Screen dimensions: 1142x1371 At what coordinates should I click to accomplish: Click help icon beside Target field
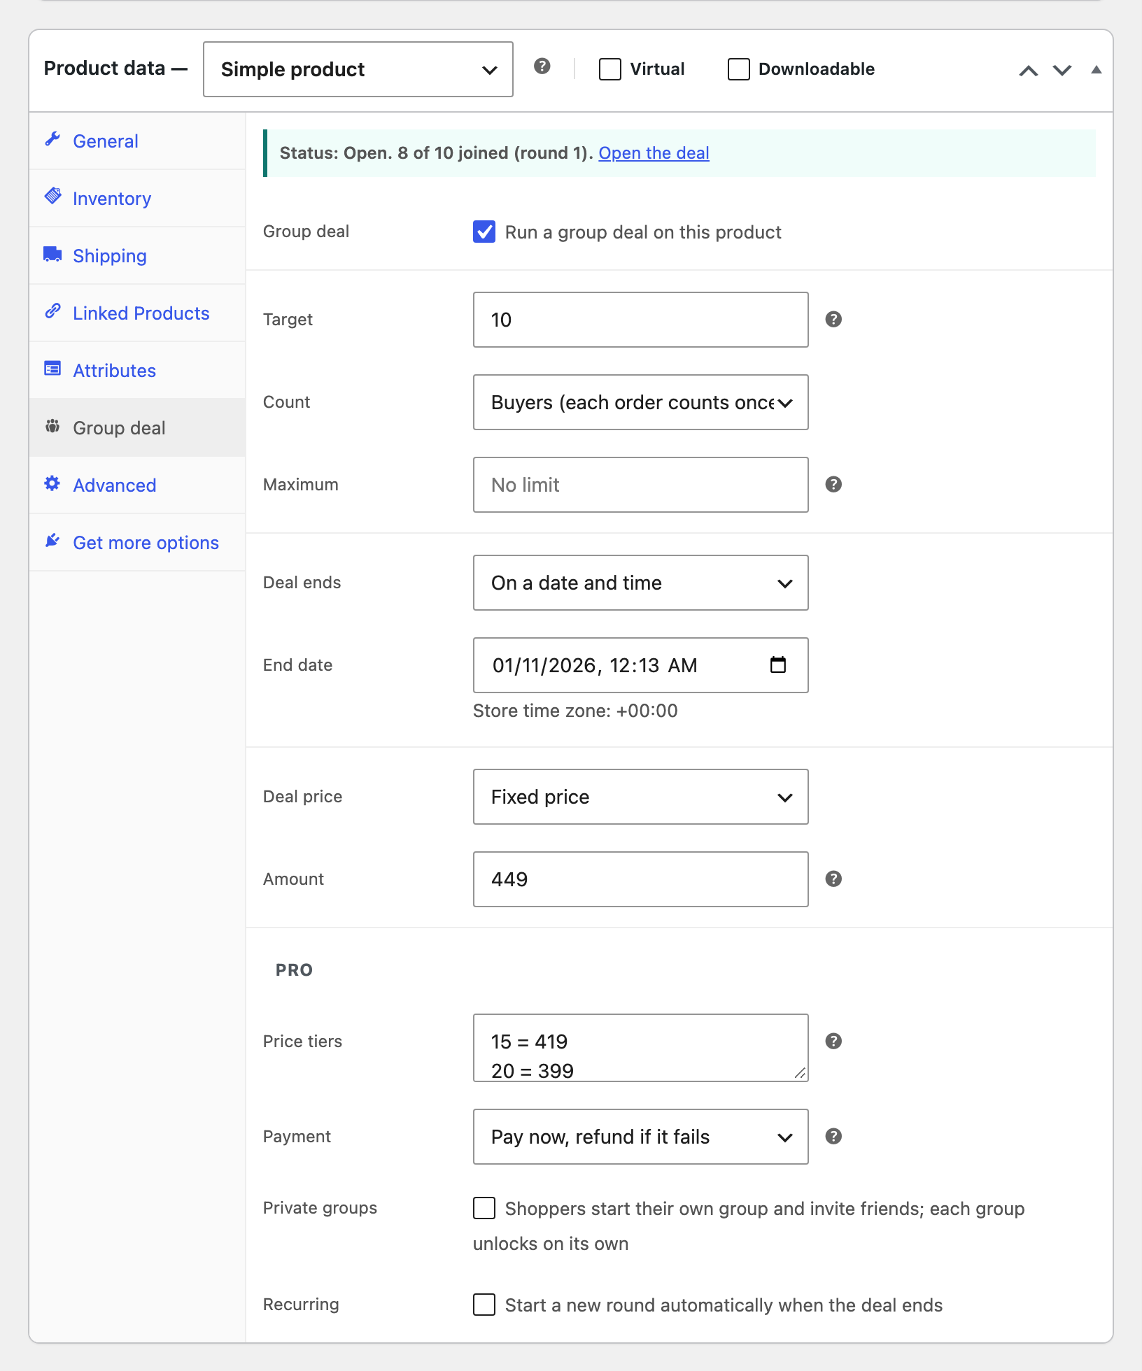(833, 320)
